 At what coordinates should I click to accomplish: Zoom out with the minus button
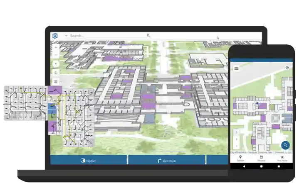(x=56, y=55)
